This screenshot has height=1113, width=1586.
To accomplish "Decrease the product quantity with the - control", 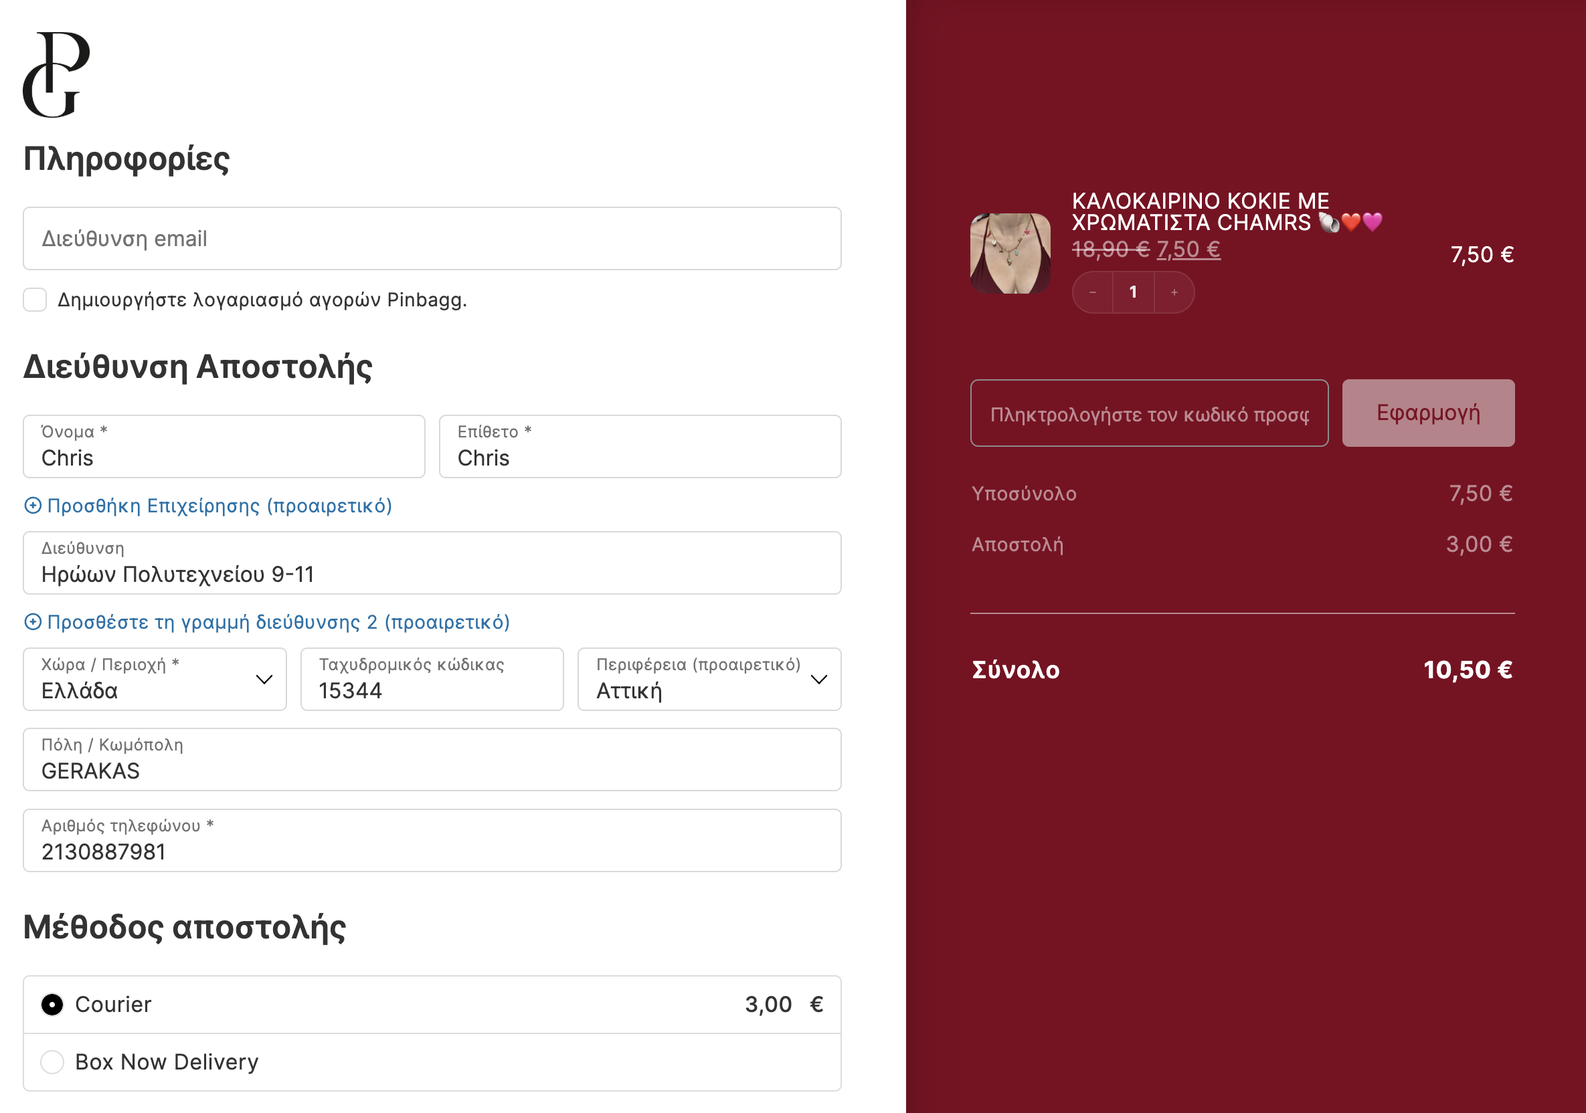I will [x=1093, y=292].
